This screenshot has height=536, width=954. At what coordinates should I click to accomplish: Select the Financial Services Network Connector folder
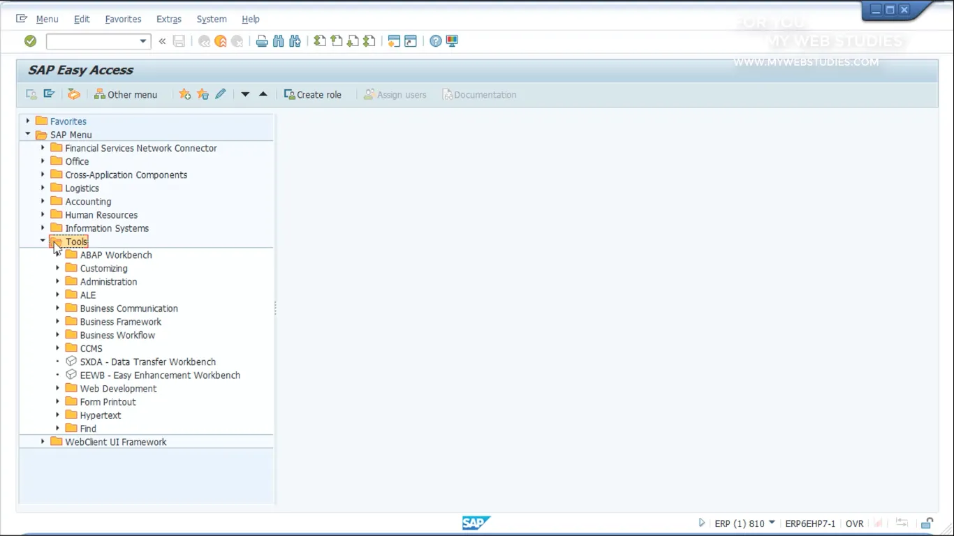[x=141, y=148]
